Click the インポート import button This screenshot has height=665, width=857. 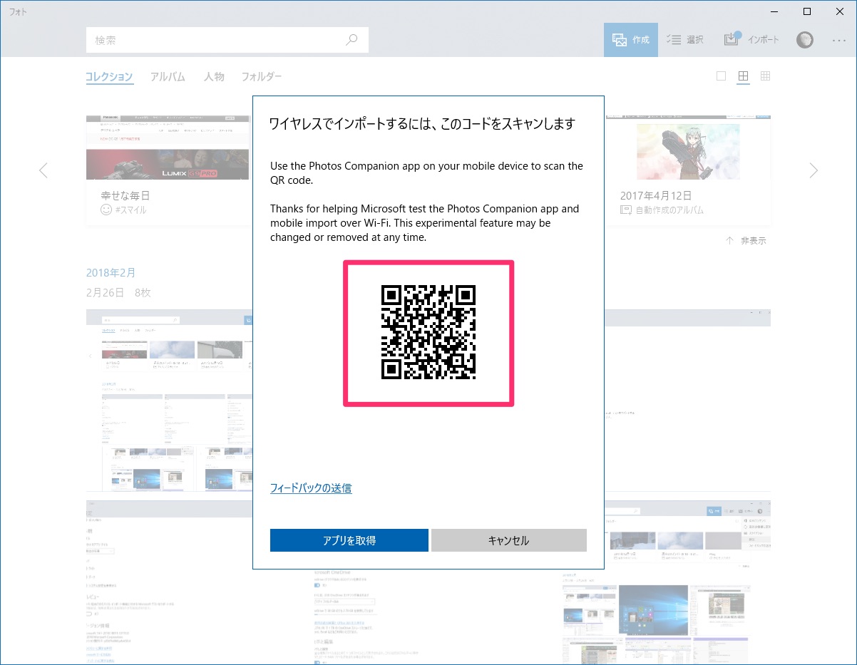751,40
